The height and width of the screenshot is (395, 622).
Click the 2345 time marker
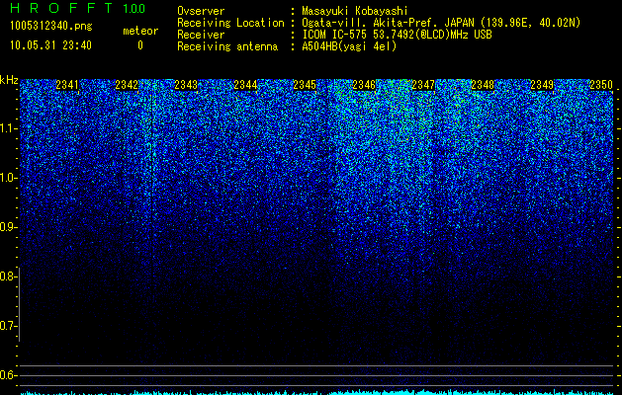(305, 84)
